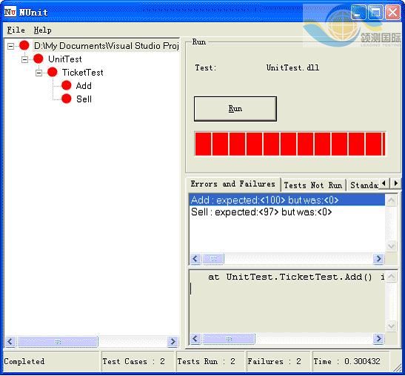Image resolution: width=405 pixels, height=376 pixels.
Task: Open the Help menu
Action: pos(43,30)
